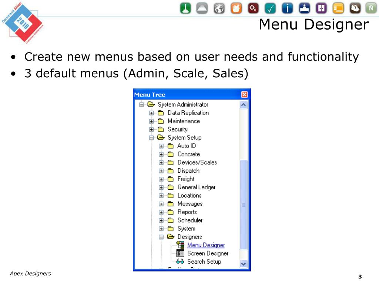Click the pale green 'Ñ' icon
This screenshot has height=284, width=379.
coord(371,8)
